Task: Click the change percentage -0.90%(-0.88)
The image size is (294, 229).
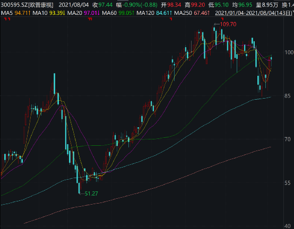Action: 140,5
